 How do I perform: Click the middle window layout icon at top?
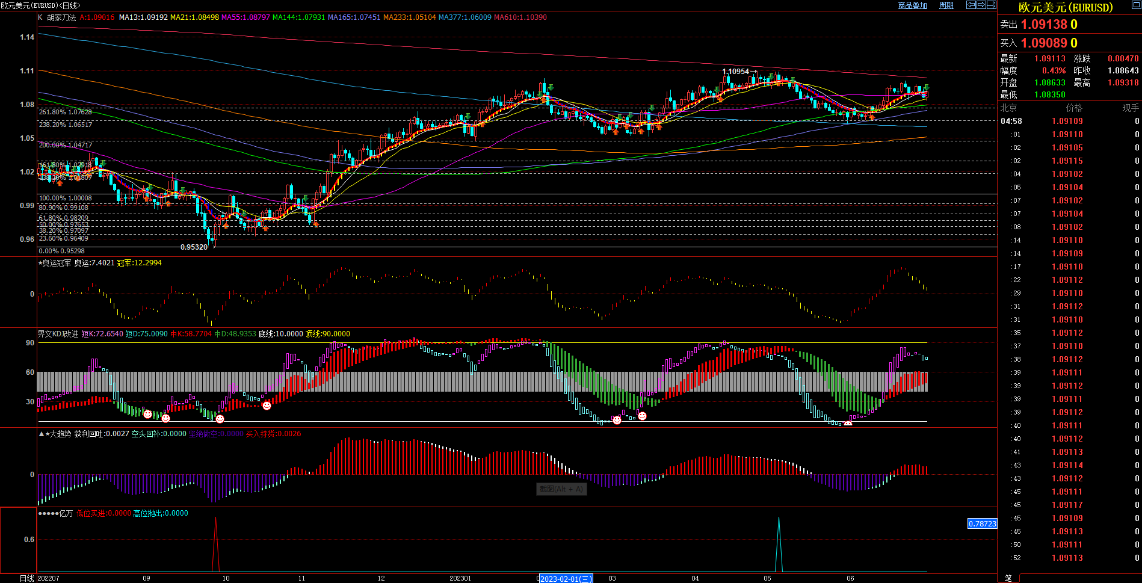[x=981, y=5]
